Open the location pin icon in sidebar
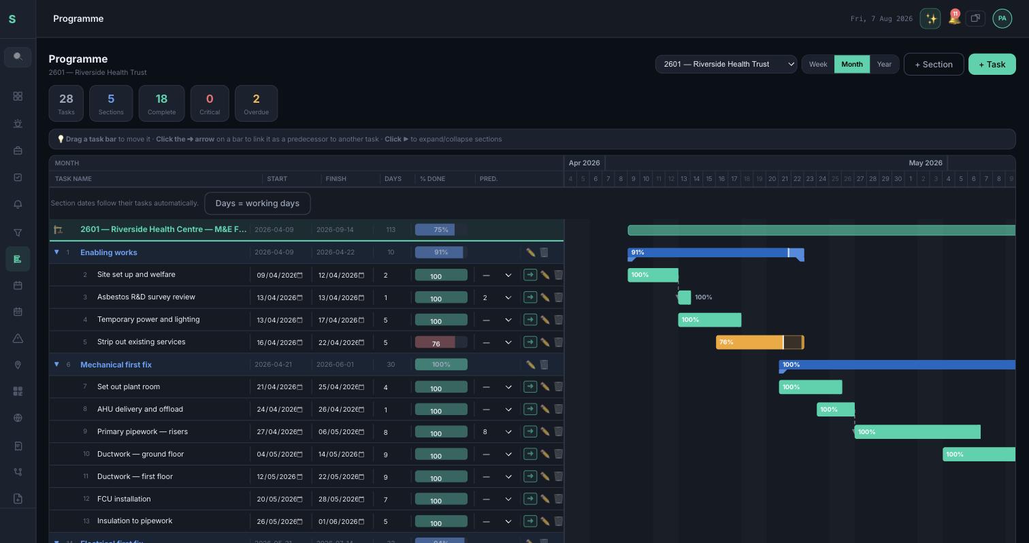This screenshot has height=543, width=1029. pyautogui.click(x=18, y=365)
